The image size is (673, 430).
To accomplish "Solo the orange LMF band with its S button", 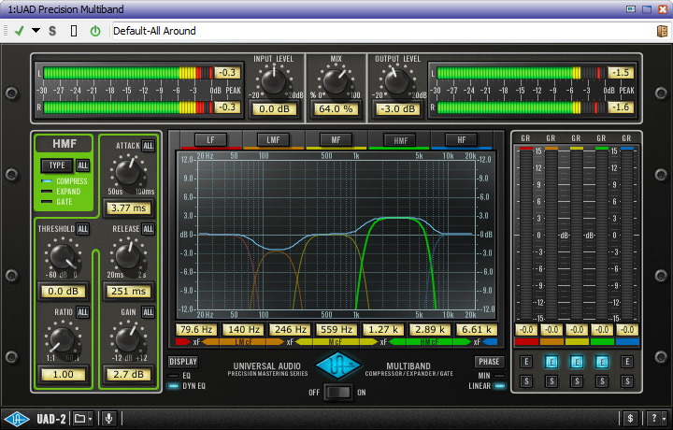I will 551,381.
